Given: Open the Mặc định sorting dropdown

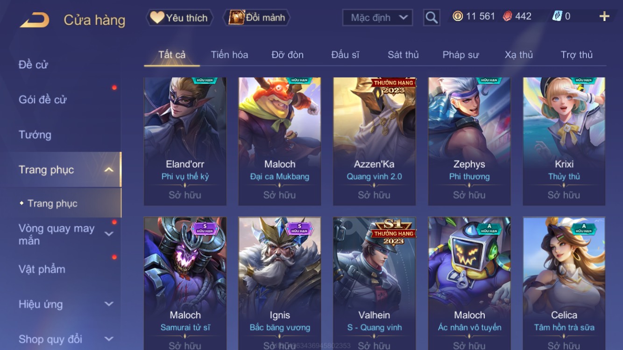Looking at the screenshot, I should (377, 18).
